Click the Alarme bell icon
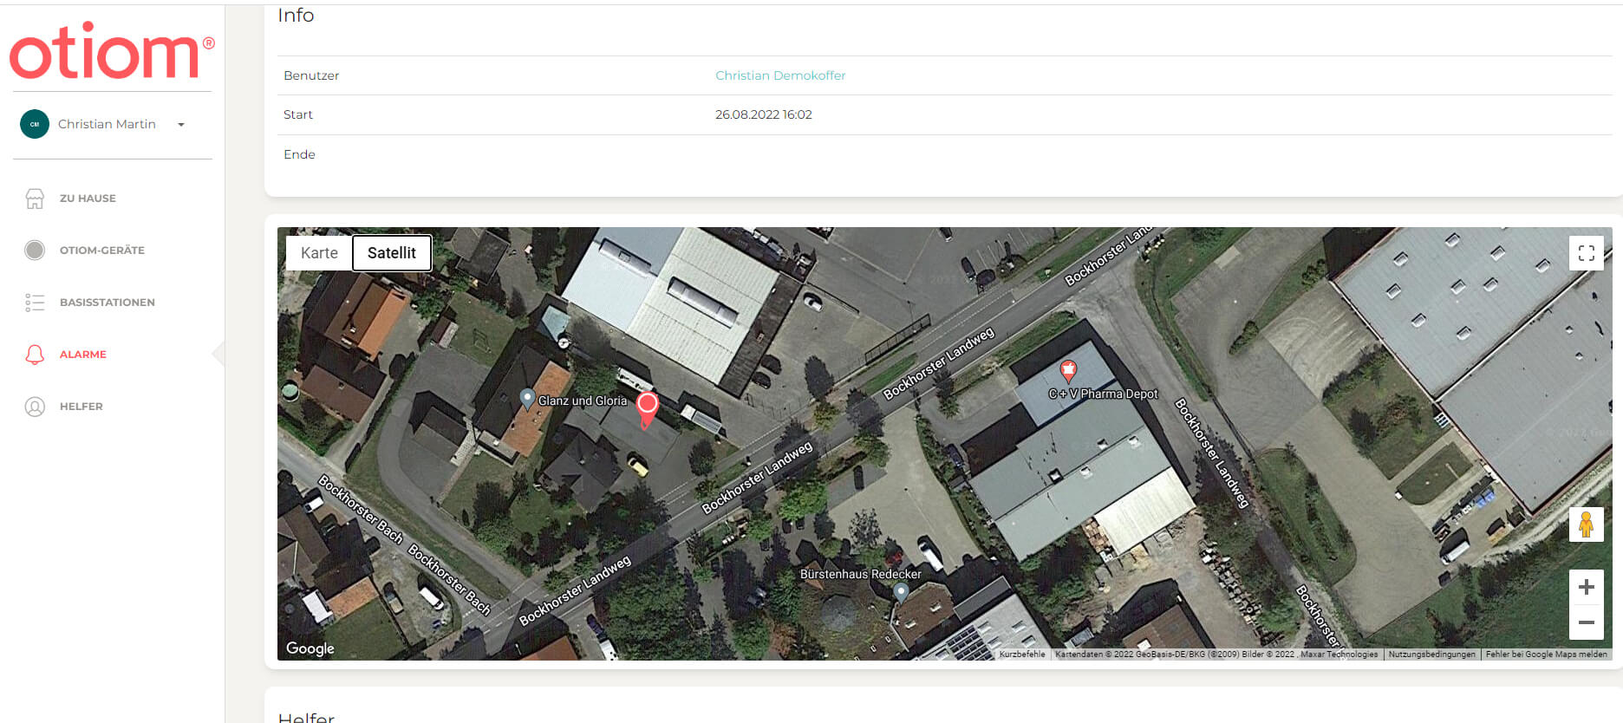The image size is (1623, 723). (x=35, y=355)
